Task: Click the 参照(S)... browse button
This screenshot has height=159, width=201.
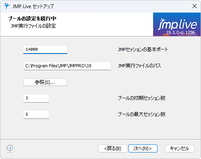Action: 45,82
